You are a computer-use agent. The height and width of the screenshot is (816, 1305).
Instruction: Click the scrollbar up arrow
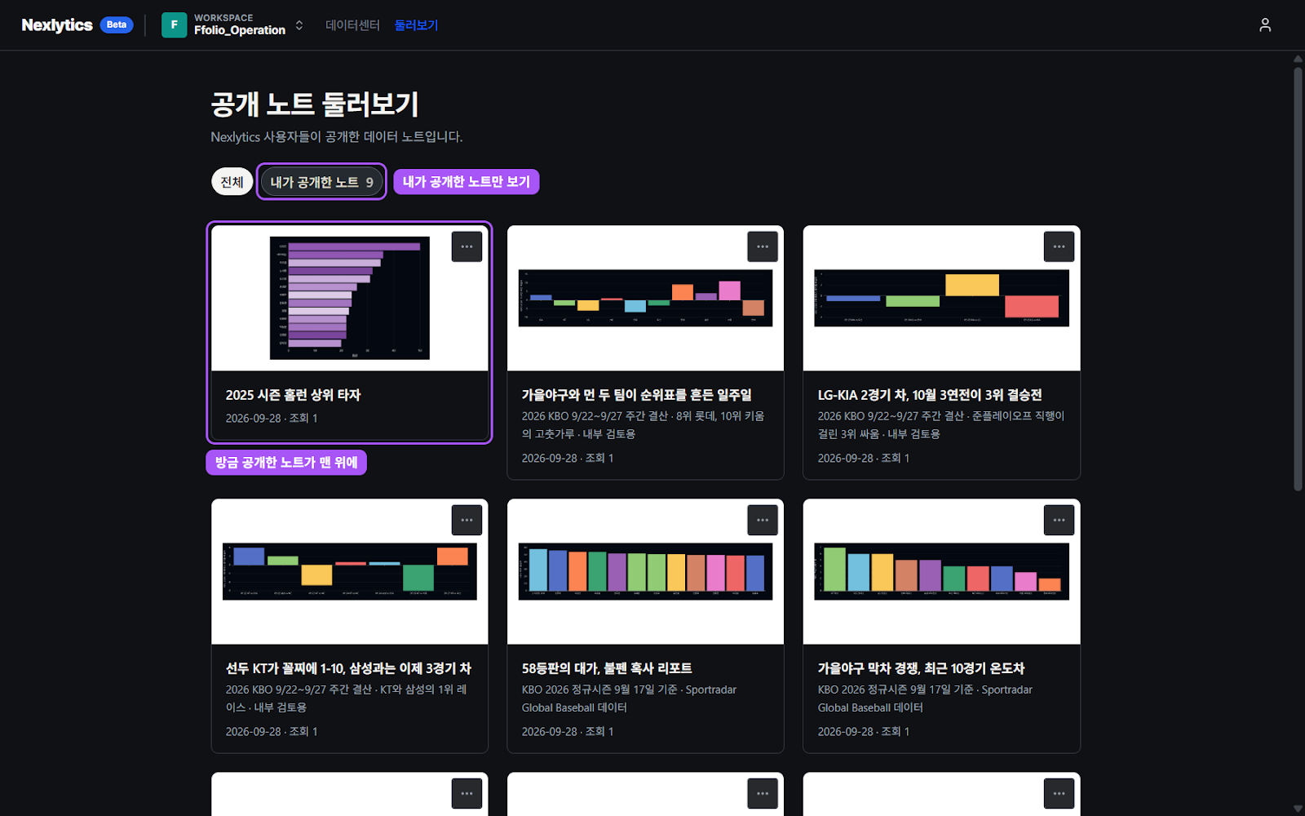click(x=1298, y=59)
